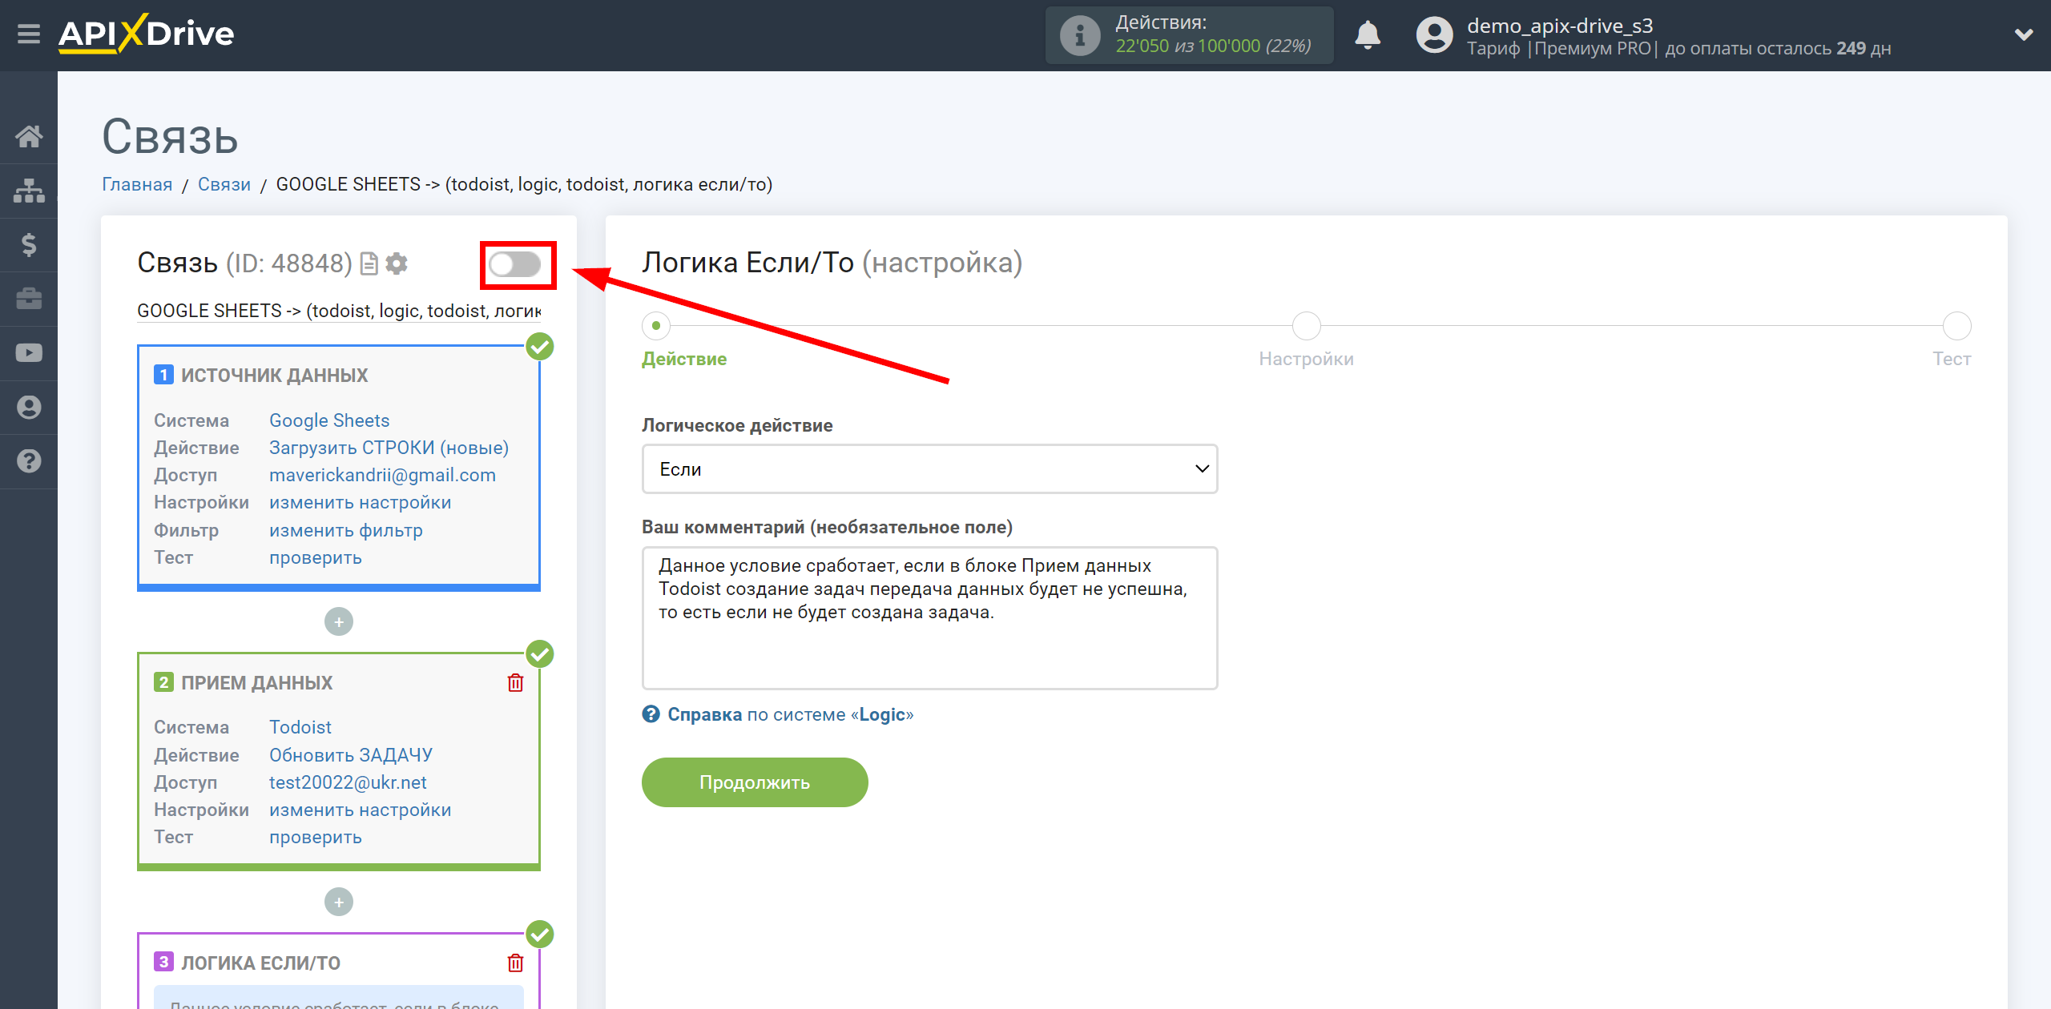Viewport: 2051px width, 1009px height.
Task: Open Загрузить СТРОКИ (новые) action link
Action: (389, 448)
